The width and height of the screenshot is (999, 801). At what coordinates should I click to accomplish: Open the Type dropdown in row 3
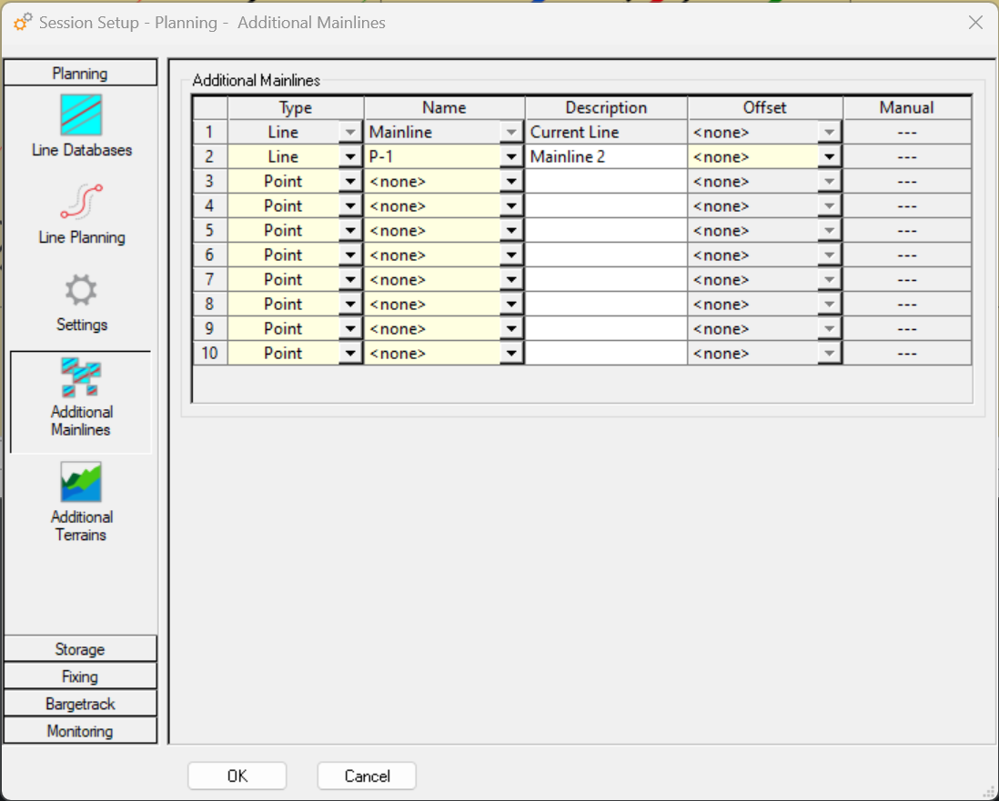point(350,182)
